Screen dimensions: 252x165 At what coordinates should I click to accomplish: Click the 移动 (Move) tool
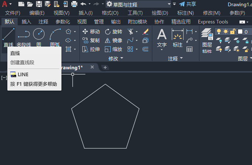pyautogui.click(x=91, y=32)
